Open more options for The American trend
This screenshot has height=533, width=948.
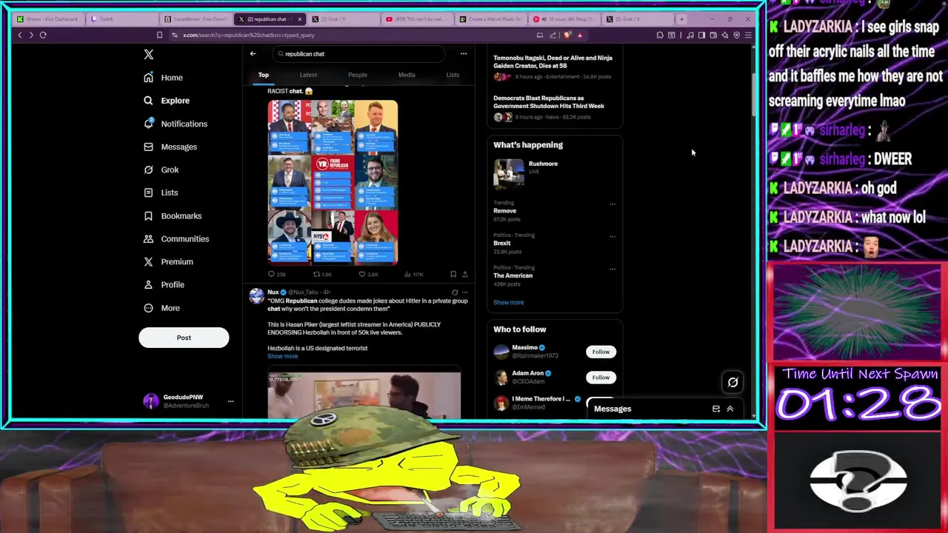click(612, 269)
